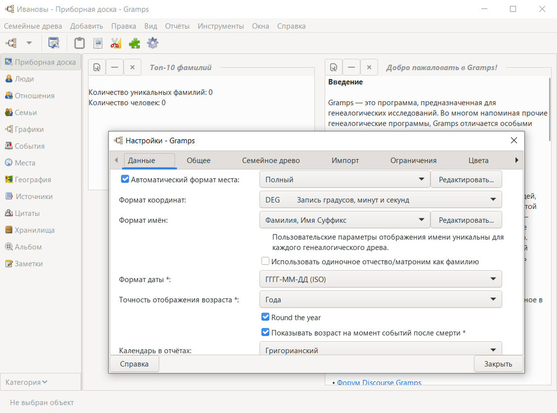Open the Формат даты ГГГГ-ММ-ДД dropdown
Viewport: 557px width, 413px height.
pos(380,279)
